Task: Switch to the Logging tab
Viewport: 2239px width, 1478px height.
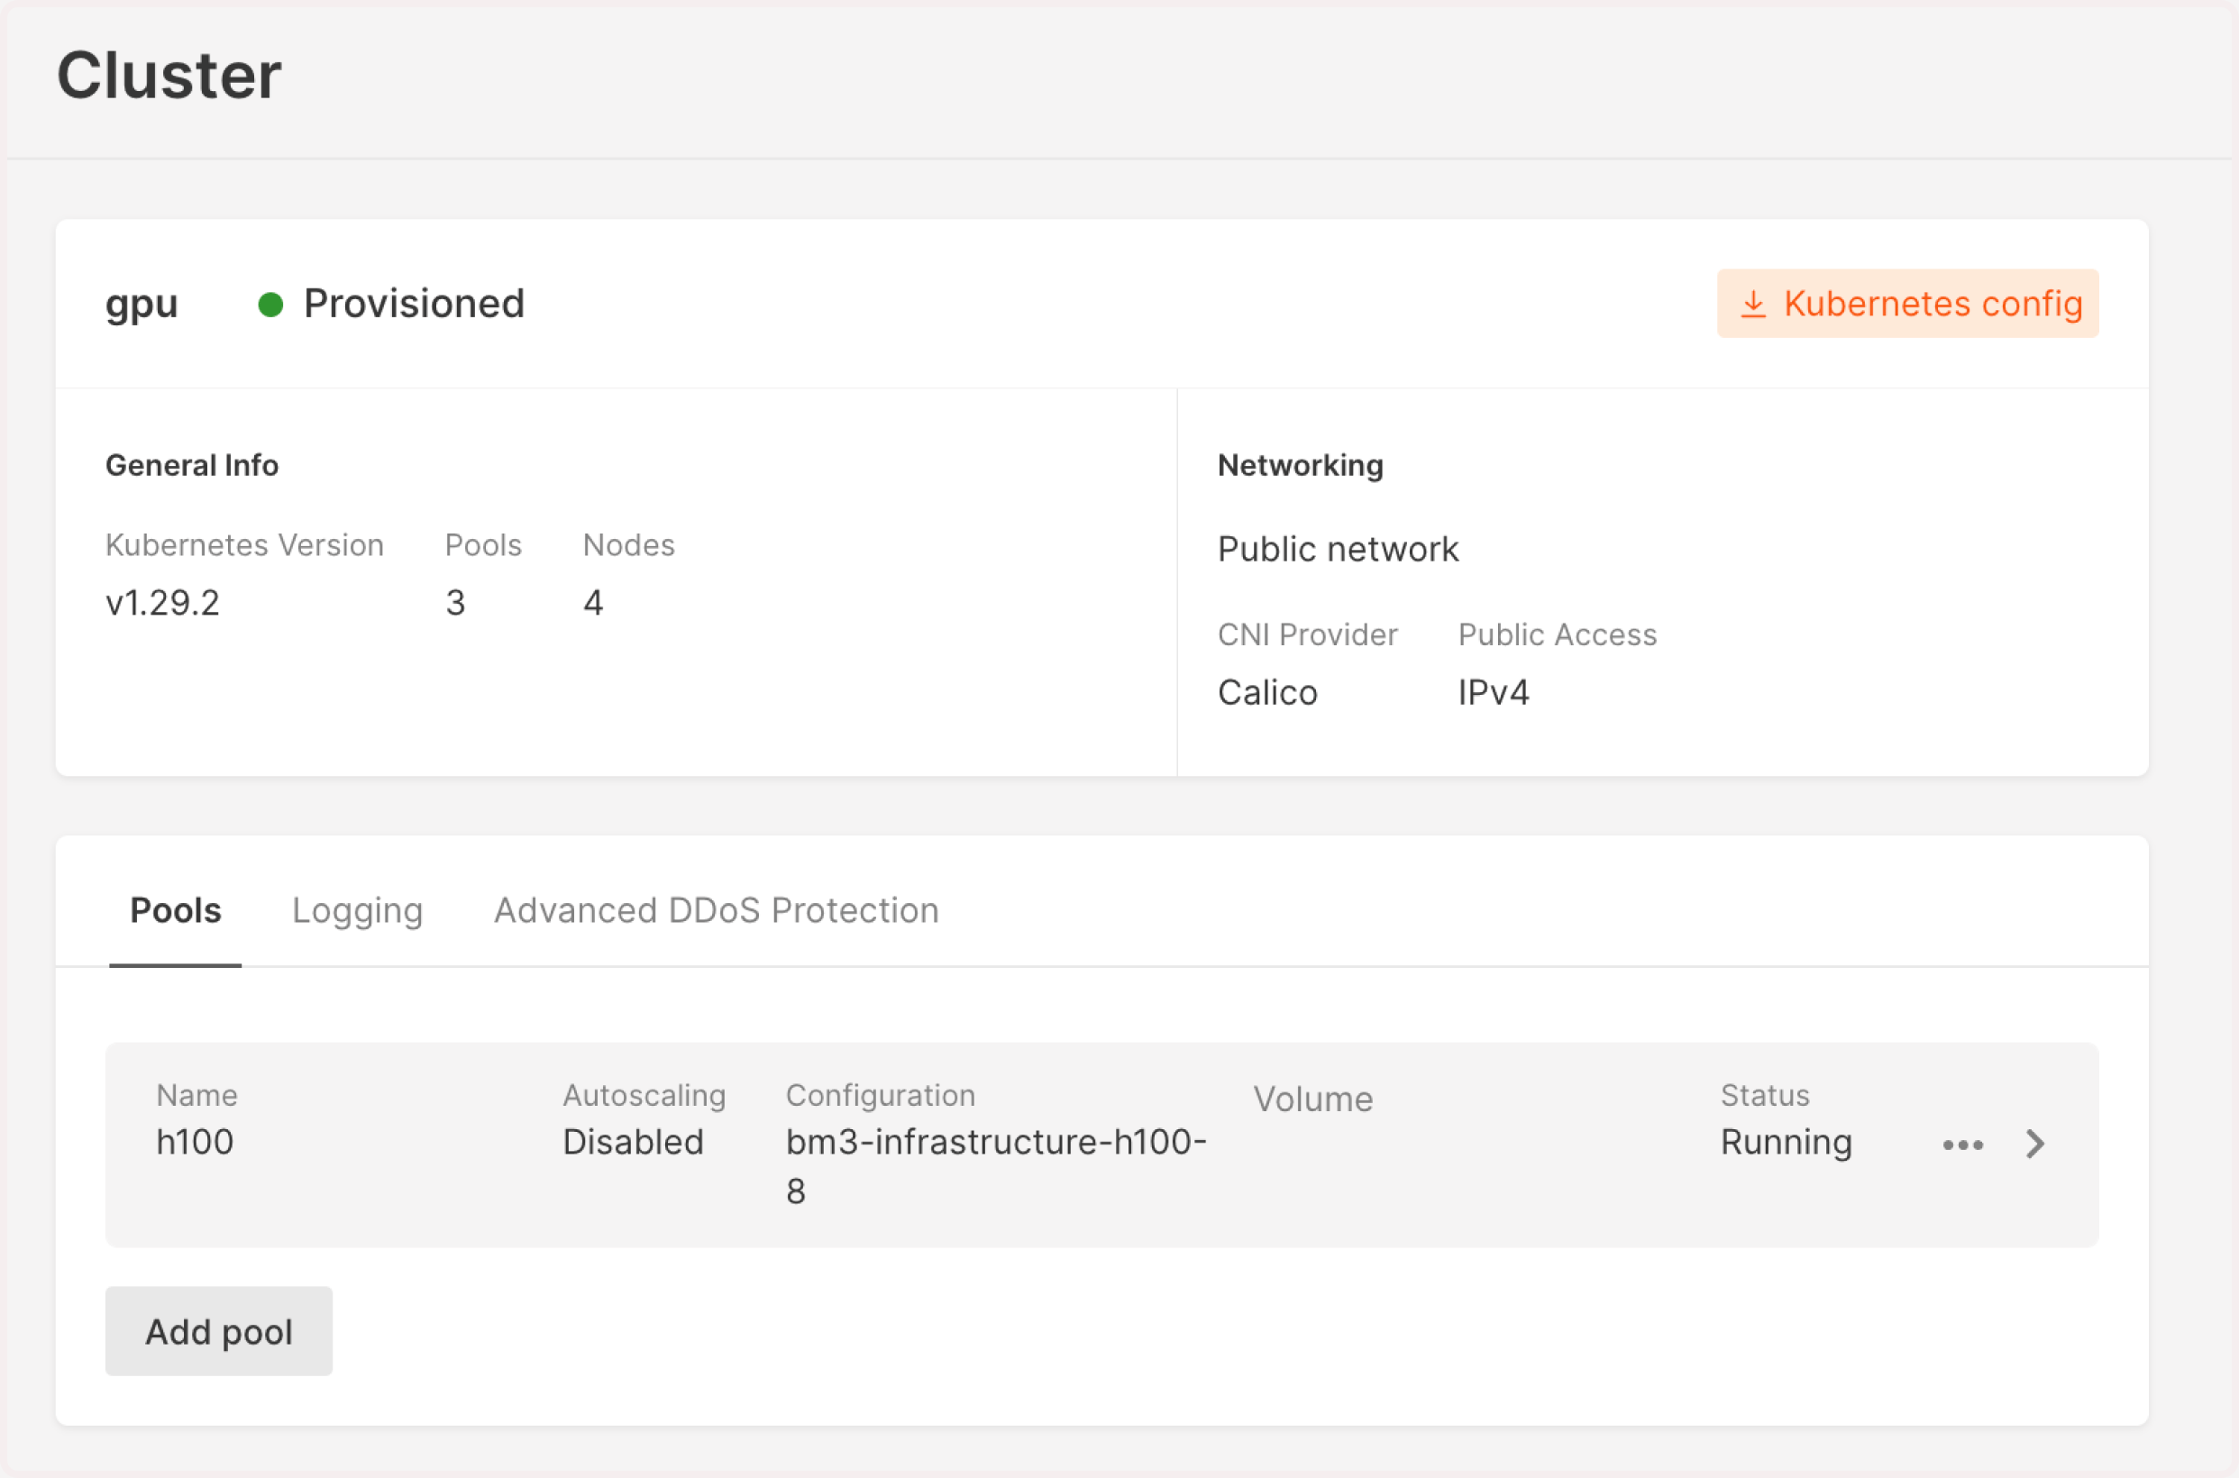Action: coord(357,909)
